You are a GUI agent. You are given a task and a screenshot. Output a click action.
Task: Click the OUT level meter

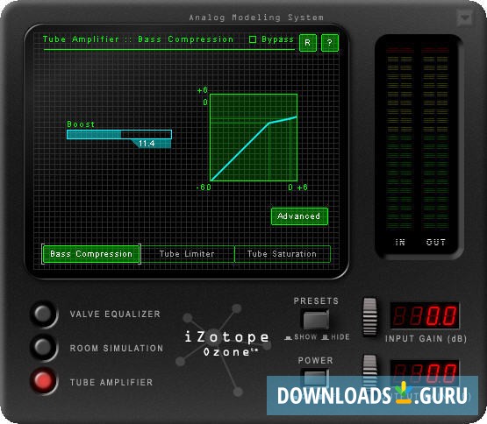[436, 138]
